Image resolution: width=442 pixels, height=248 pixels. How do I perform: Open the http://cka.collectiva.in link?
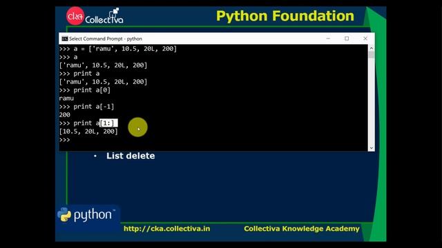[x=167, y=229]
